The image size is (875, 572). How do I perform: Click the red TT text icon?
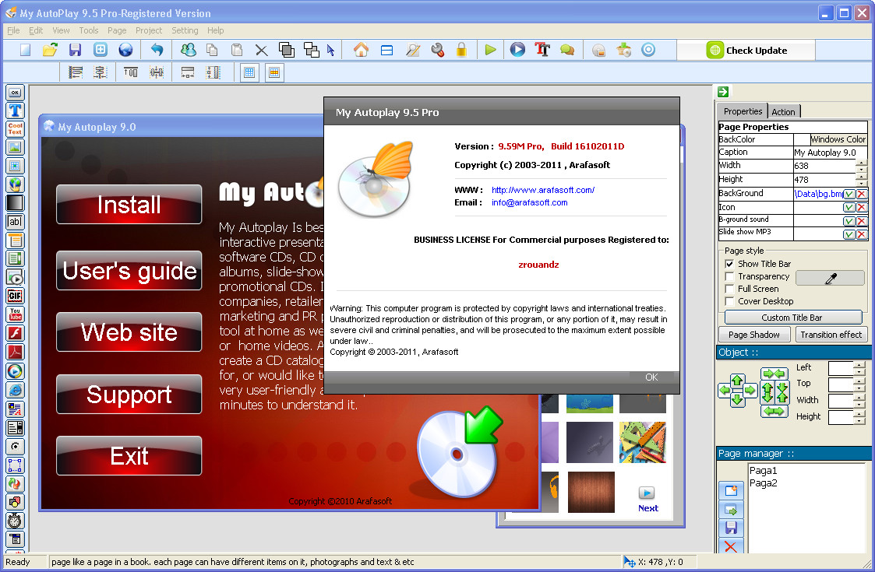[542, 50]
